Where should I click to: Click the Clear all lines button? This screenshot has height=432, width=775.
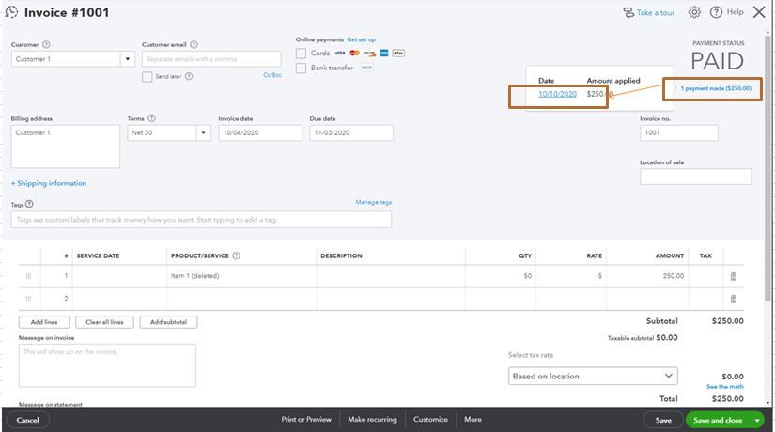tap(104, 322)
